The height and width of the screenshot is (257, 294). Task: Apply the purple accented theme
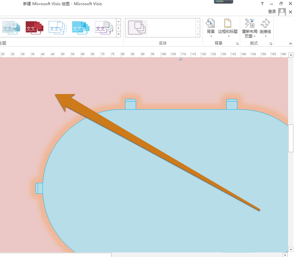point(104,28)
